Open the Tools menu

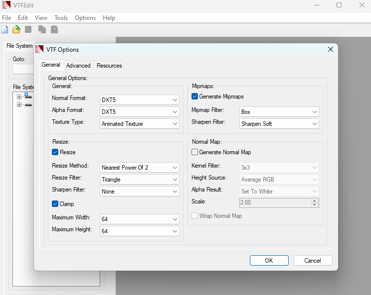[x=61, y=18]
